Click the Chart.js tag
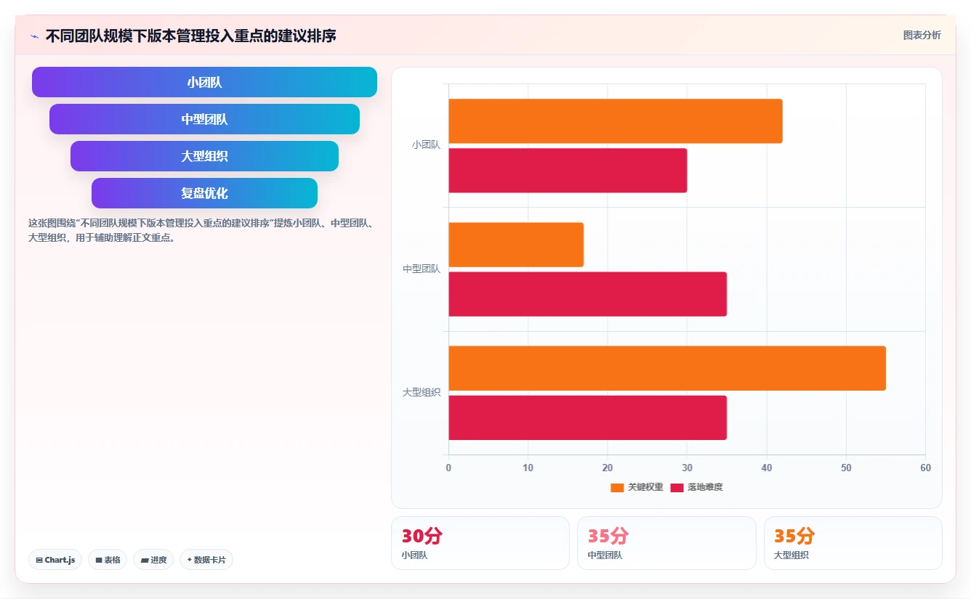Screen dimensions: 971x599 pos(55,560)
